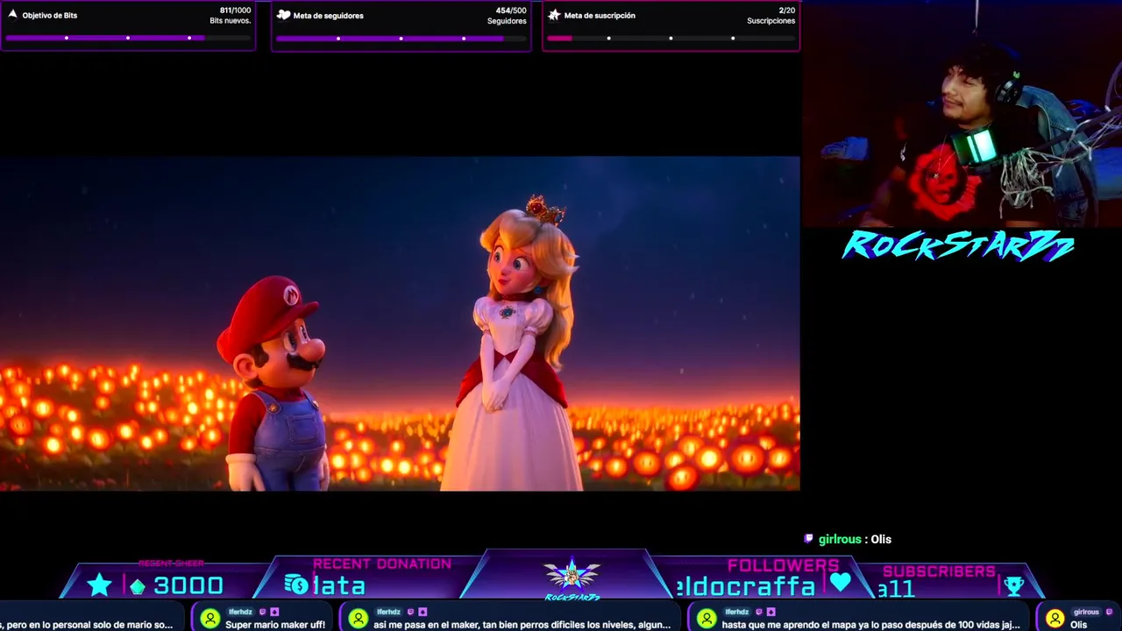Click the heart icon beside eldocraffa

pos(841,583)
